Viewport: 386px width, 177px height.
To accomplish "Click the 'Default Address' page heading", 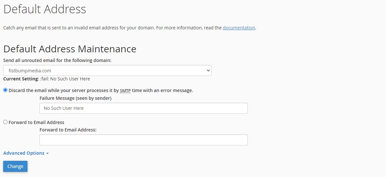I will (x=45, y=9).
